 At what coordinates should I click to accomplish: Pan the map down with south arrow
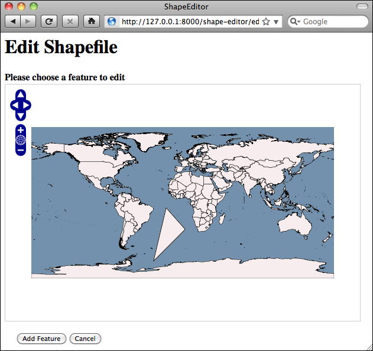[21, 116]
